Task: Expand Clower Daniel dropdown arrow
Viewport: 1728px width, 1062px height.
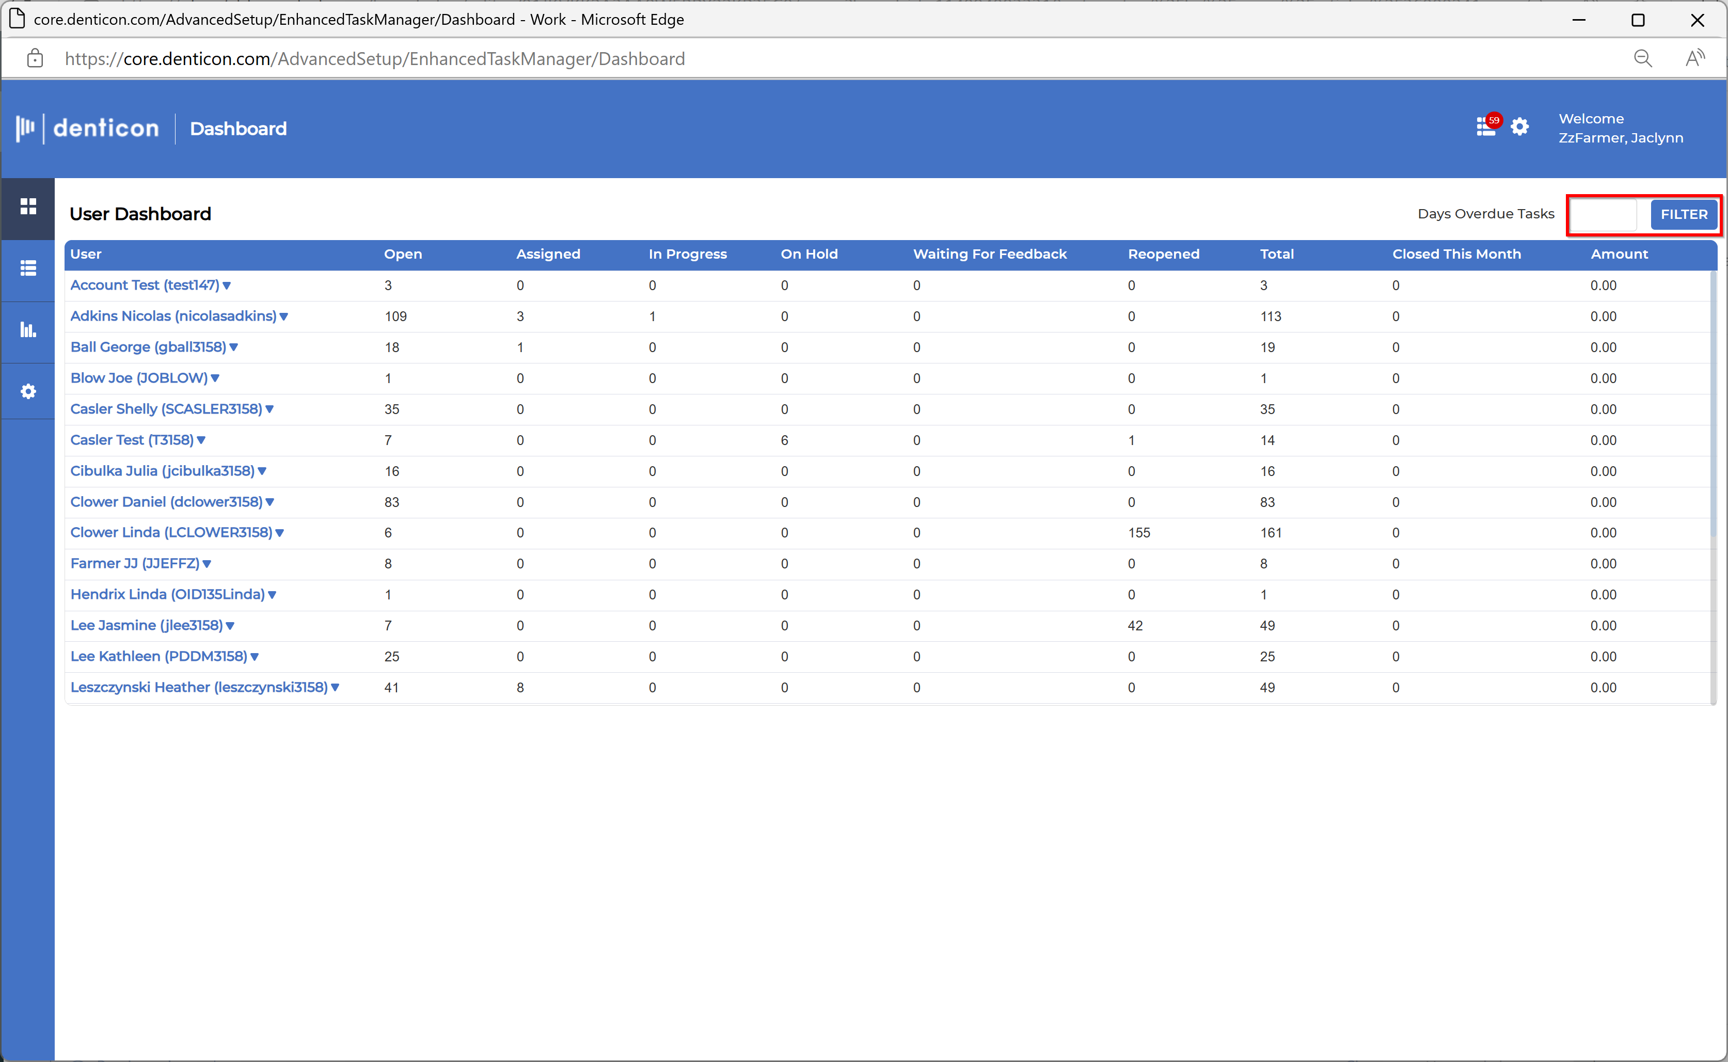Action: (x=271, y=502)
